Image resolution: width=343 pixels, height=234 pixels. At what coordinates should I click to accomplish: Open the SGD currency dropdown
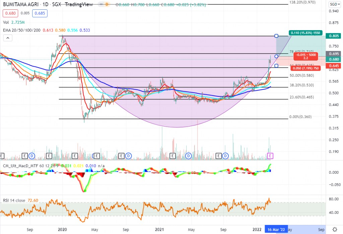[x=335, y=4]
